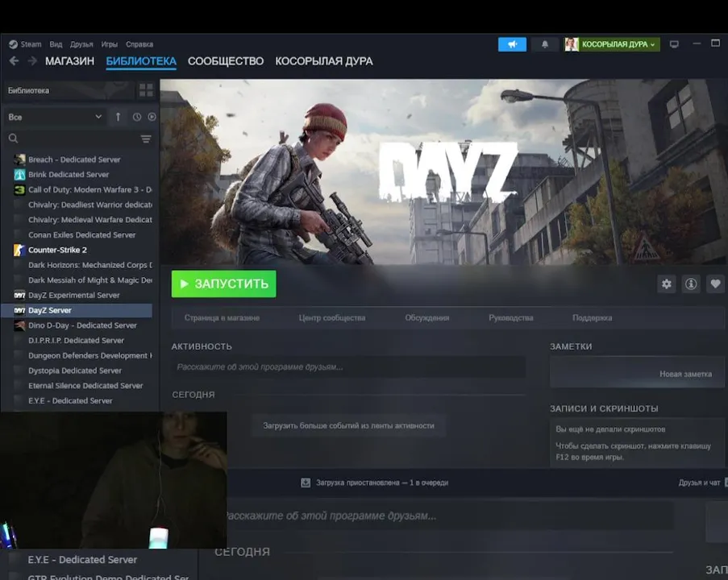
Task: Open the blue announcements megaphone button
Action: (512, 44)
